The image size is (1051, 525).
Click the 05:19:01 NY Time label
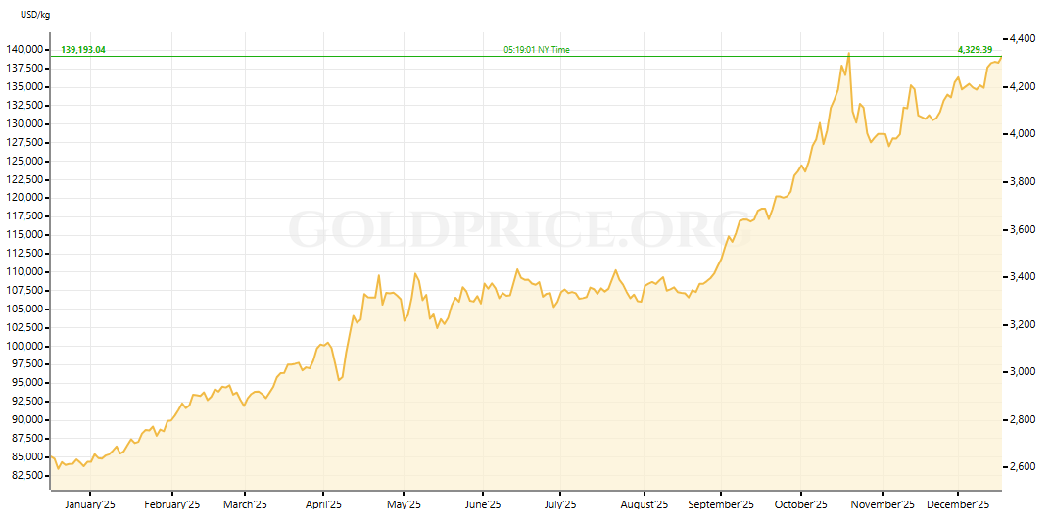537,50
